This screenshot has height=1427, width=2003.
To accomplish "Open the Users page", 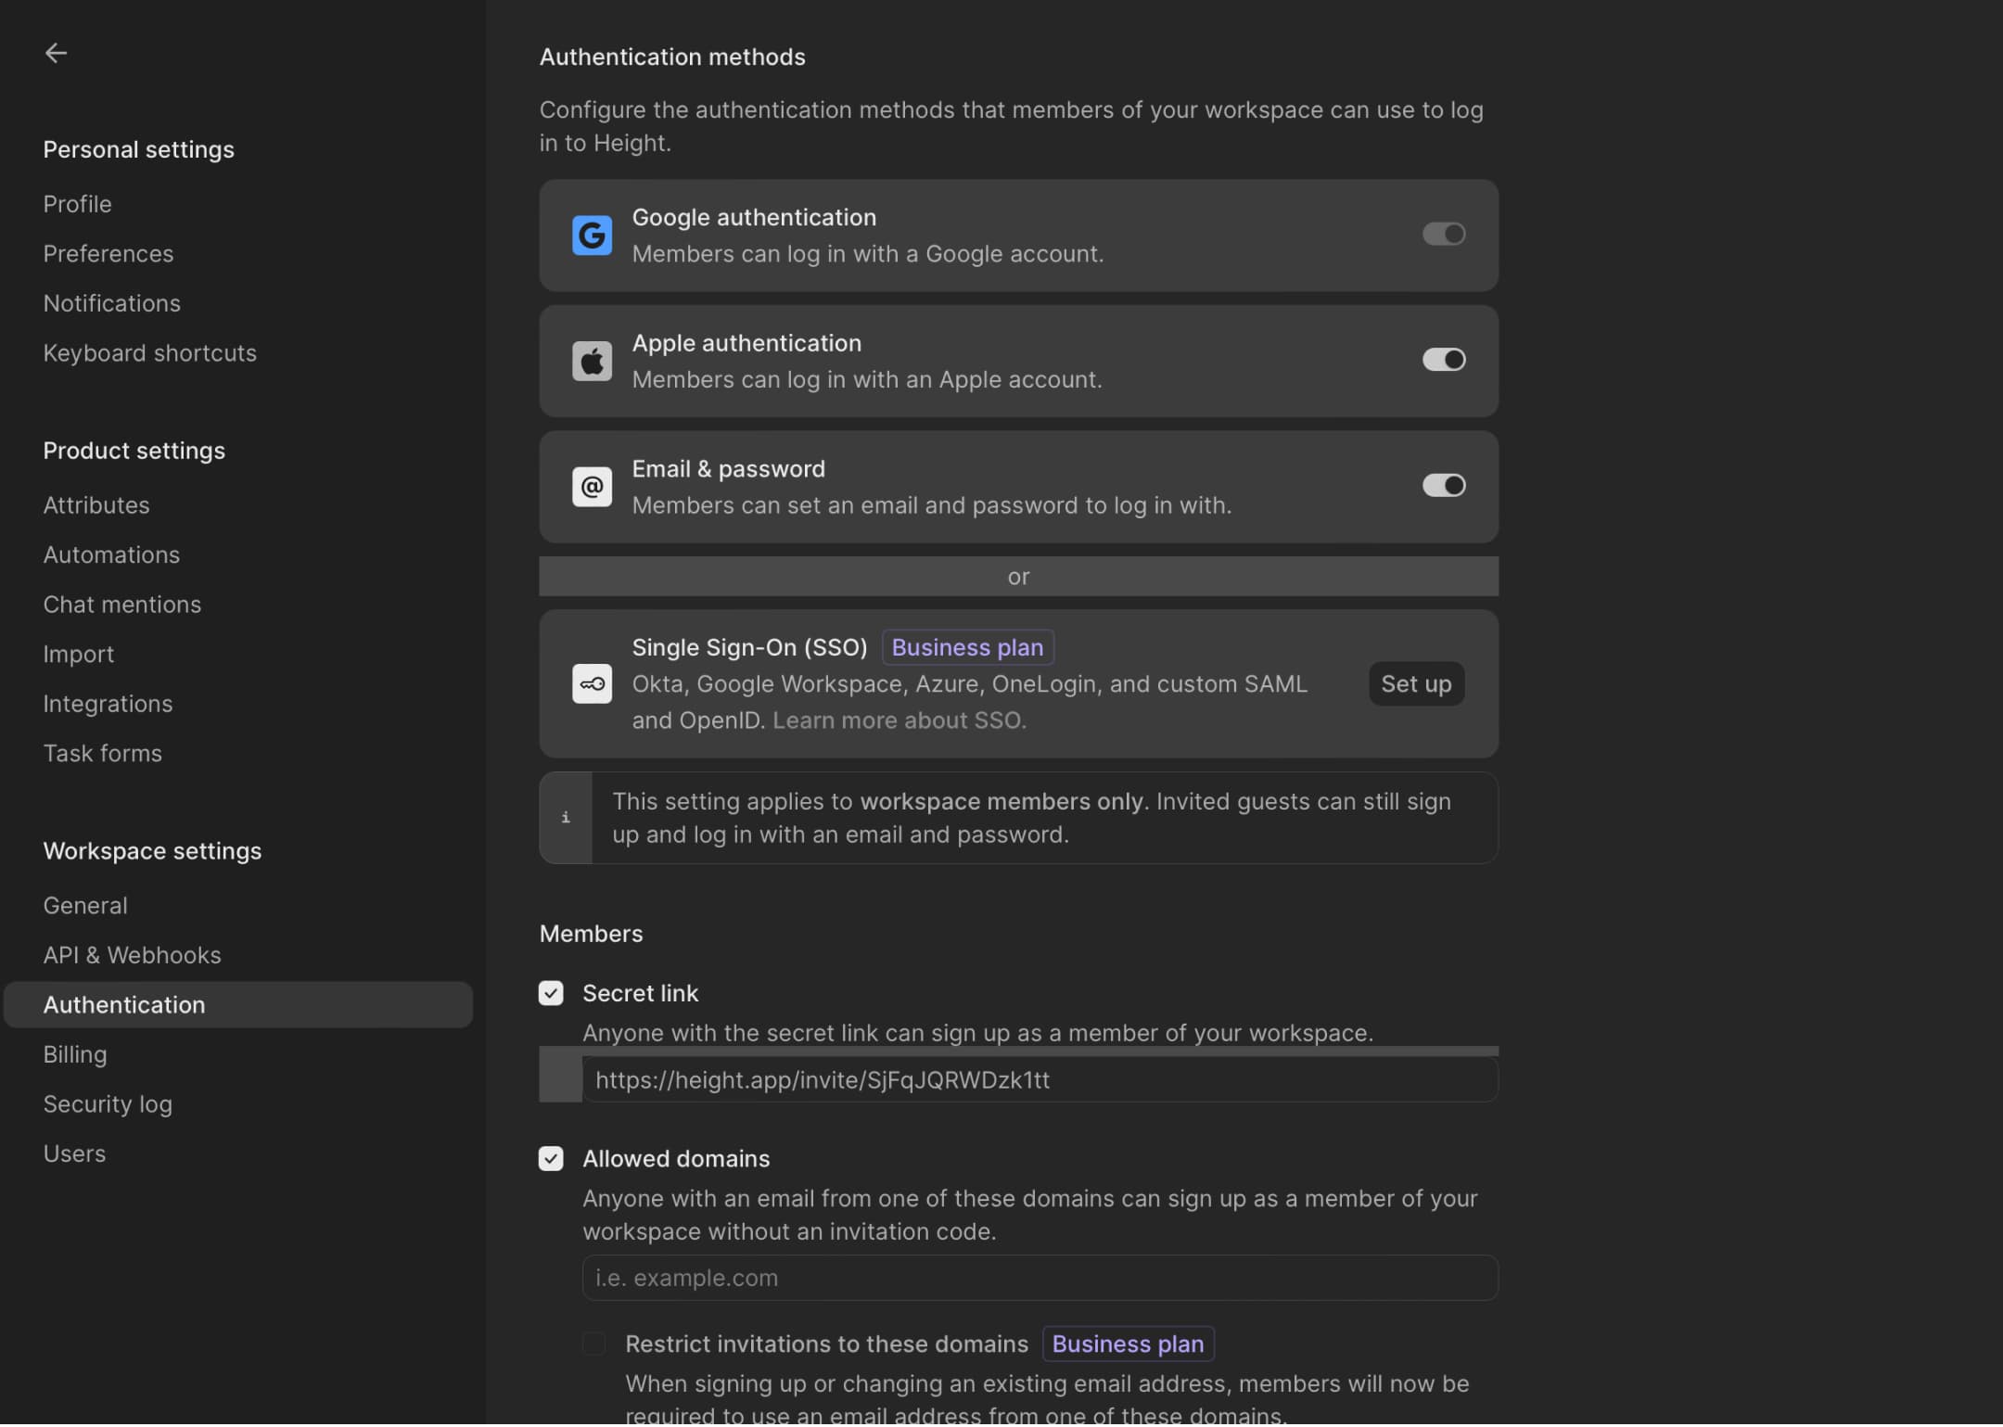I will tap(74, 1154).
